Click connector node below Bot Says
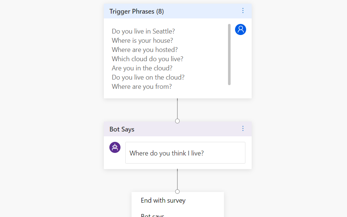 [177, 192]
